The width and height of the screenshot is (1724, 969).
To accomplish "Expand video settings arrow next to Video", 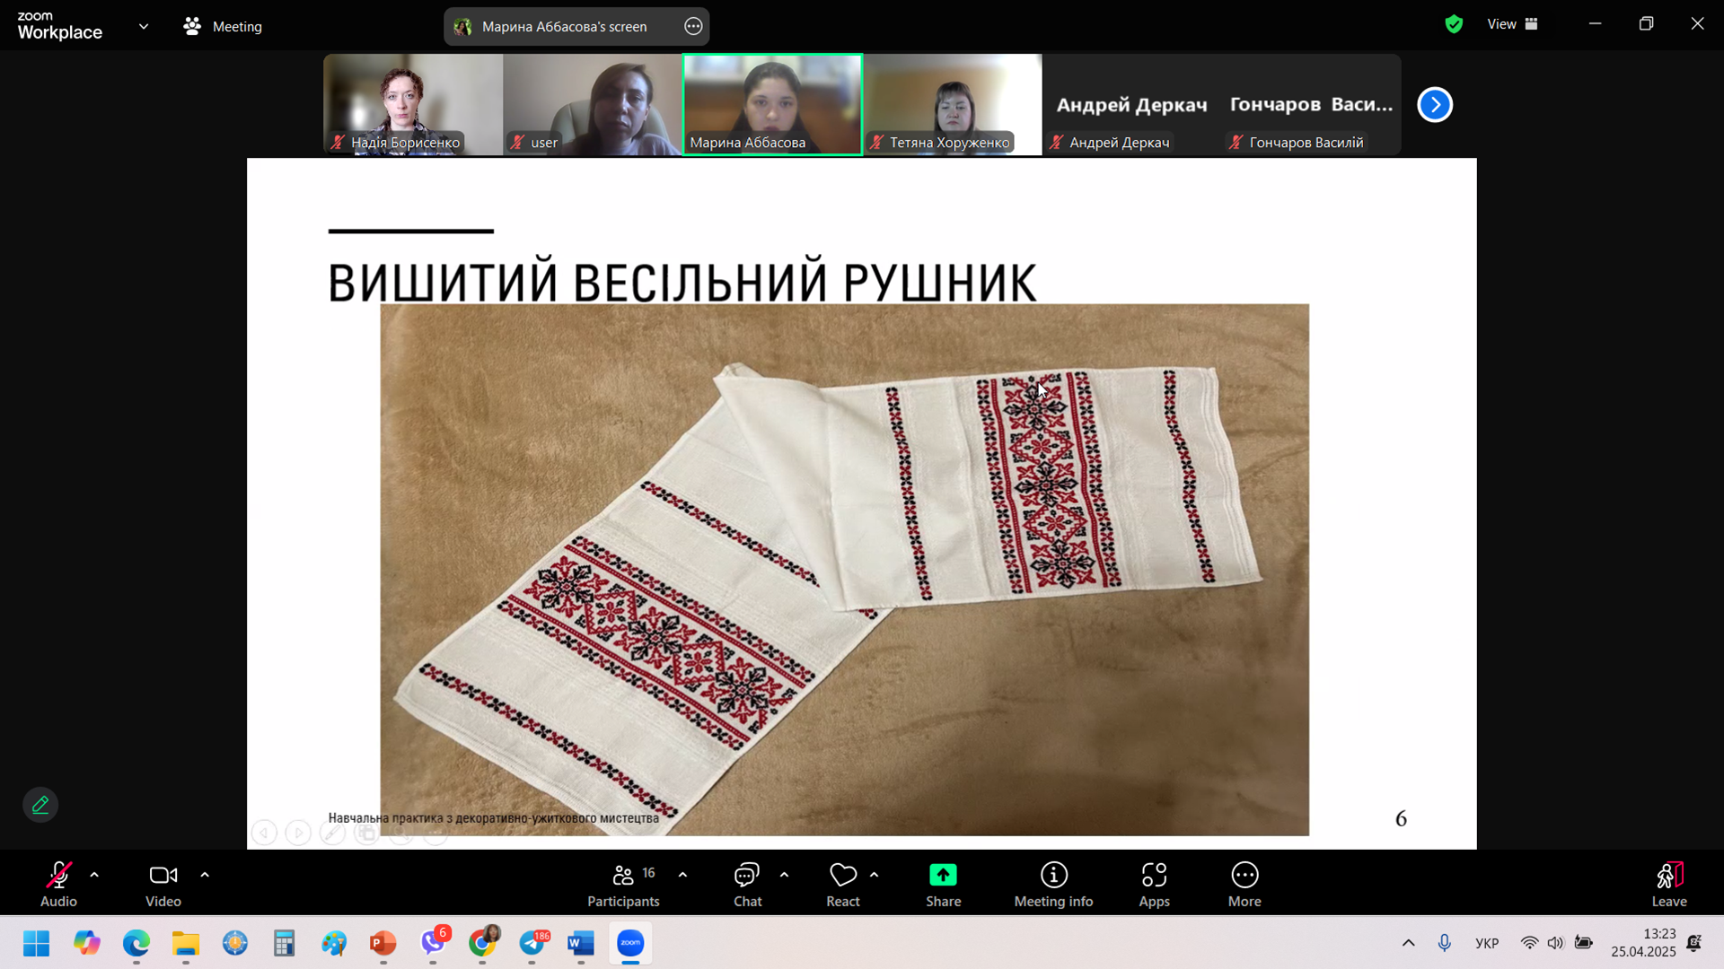I will click(x=205, y=875).
